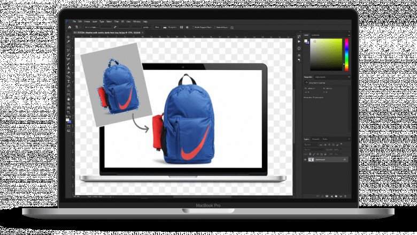
Task: Open the Actions play icon panel
Action: tap(299, 42)
